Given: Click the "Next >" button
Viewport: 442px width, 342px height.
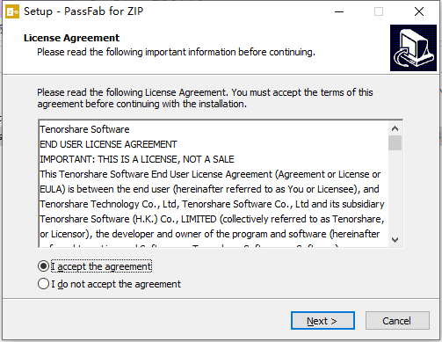Looking at the screenshot, I should [322, 321].
